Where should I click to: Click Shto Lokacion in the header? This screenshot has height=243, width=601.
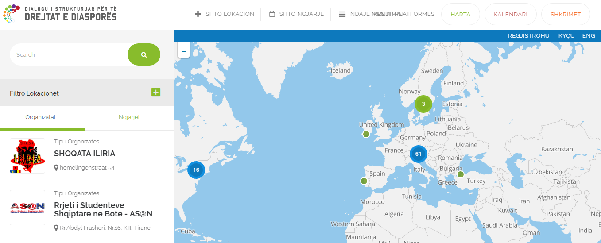tap(225, 14)
